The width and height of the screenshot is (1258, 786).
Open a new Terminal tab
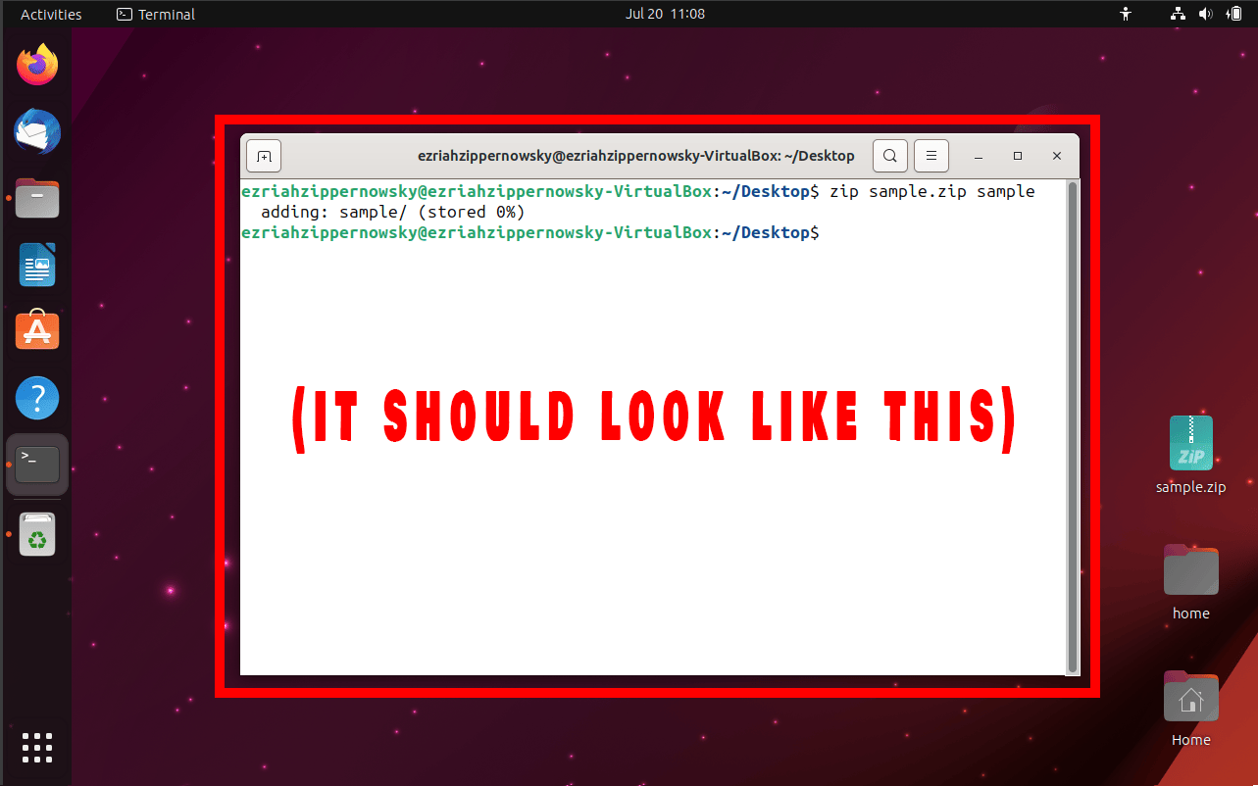(263, 155)
